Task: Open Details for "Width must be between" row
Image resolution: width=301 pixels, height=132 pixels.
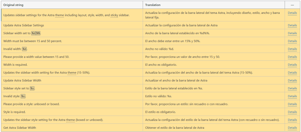Action: pos(292,41)
